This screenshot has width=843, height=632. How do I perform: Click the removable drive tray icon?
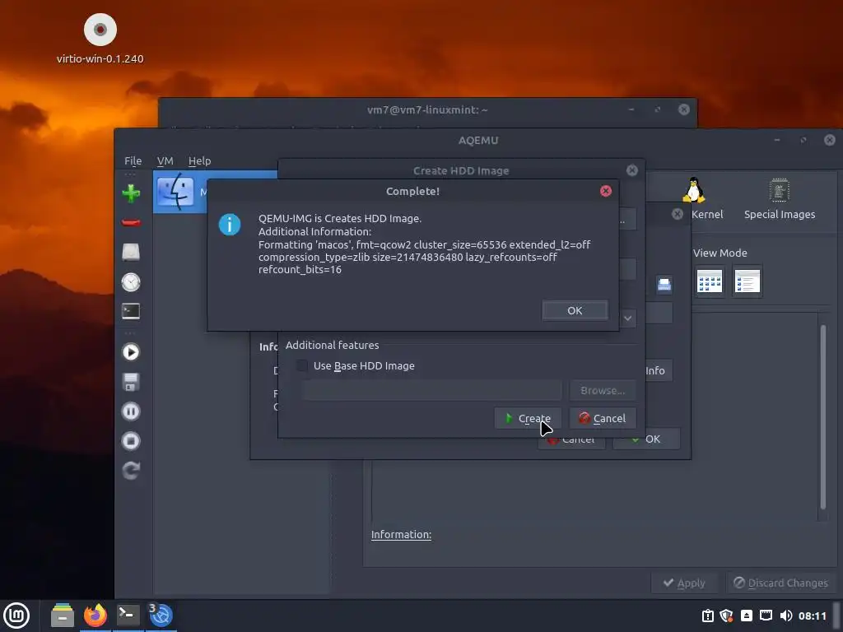click(746, 616)
